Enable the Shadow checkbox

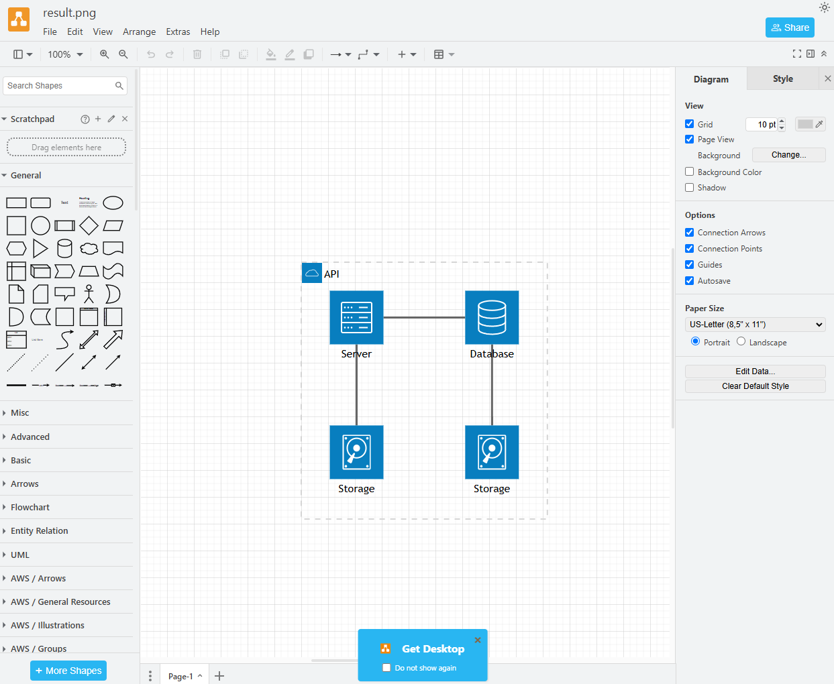689,188
